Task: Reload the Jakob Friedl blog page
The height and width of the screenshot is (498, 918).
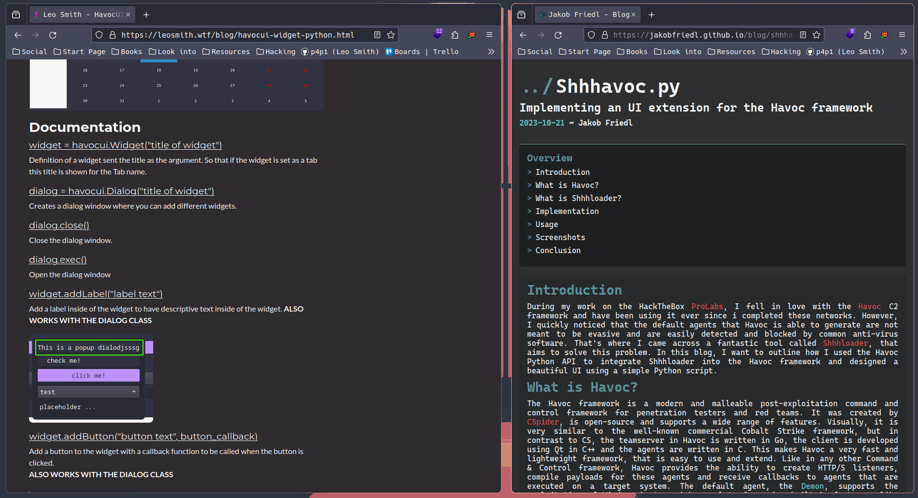Action: pyautogui.click(x=558, y=35)
